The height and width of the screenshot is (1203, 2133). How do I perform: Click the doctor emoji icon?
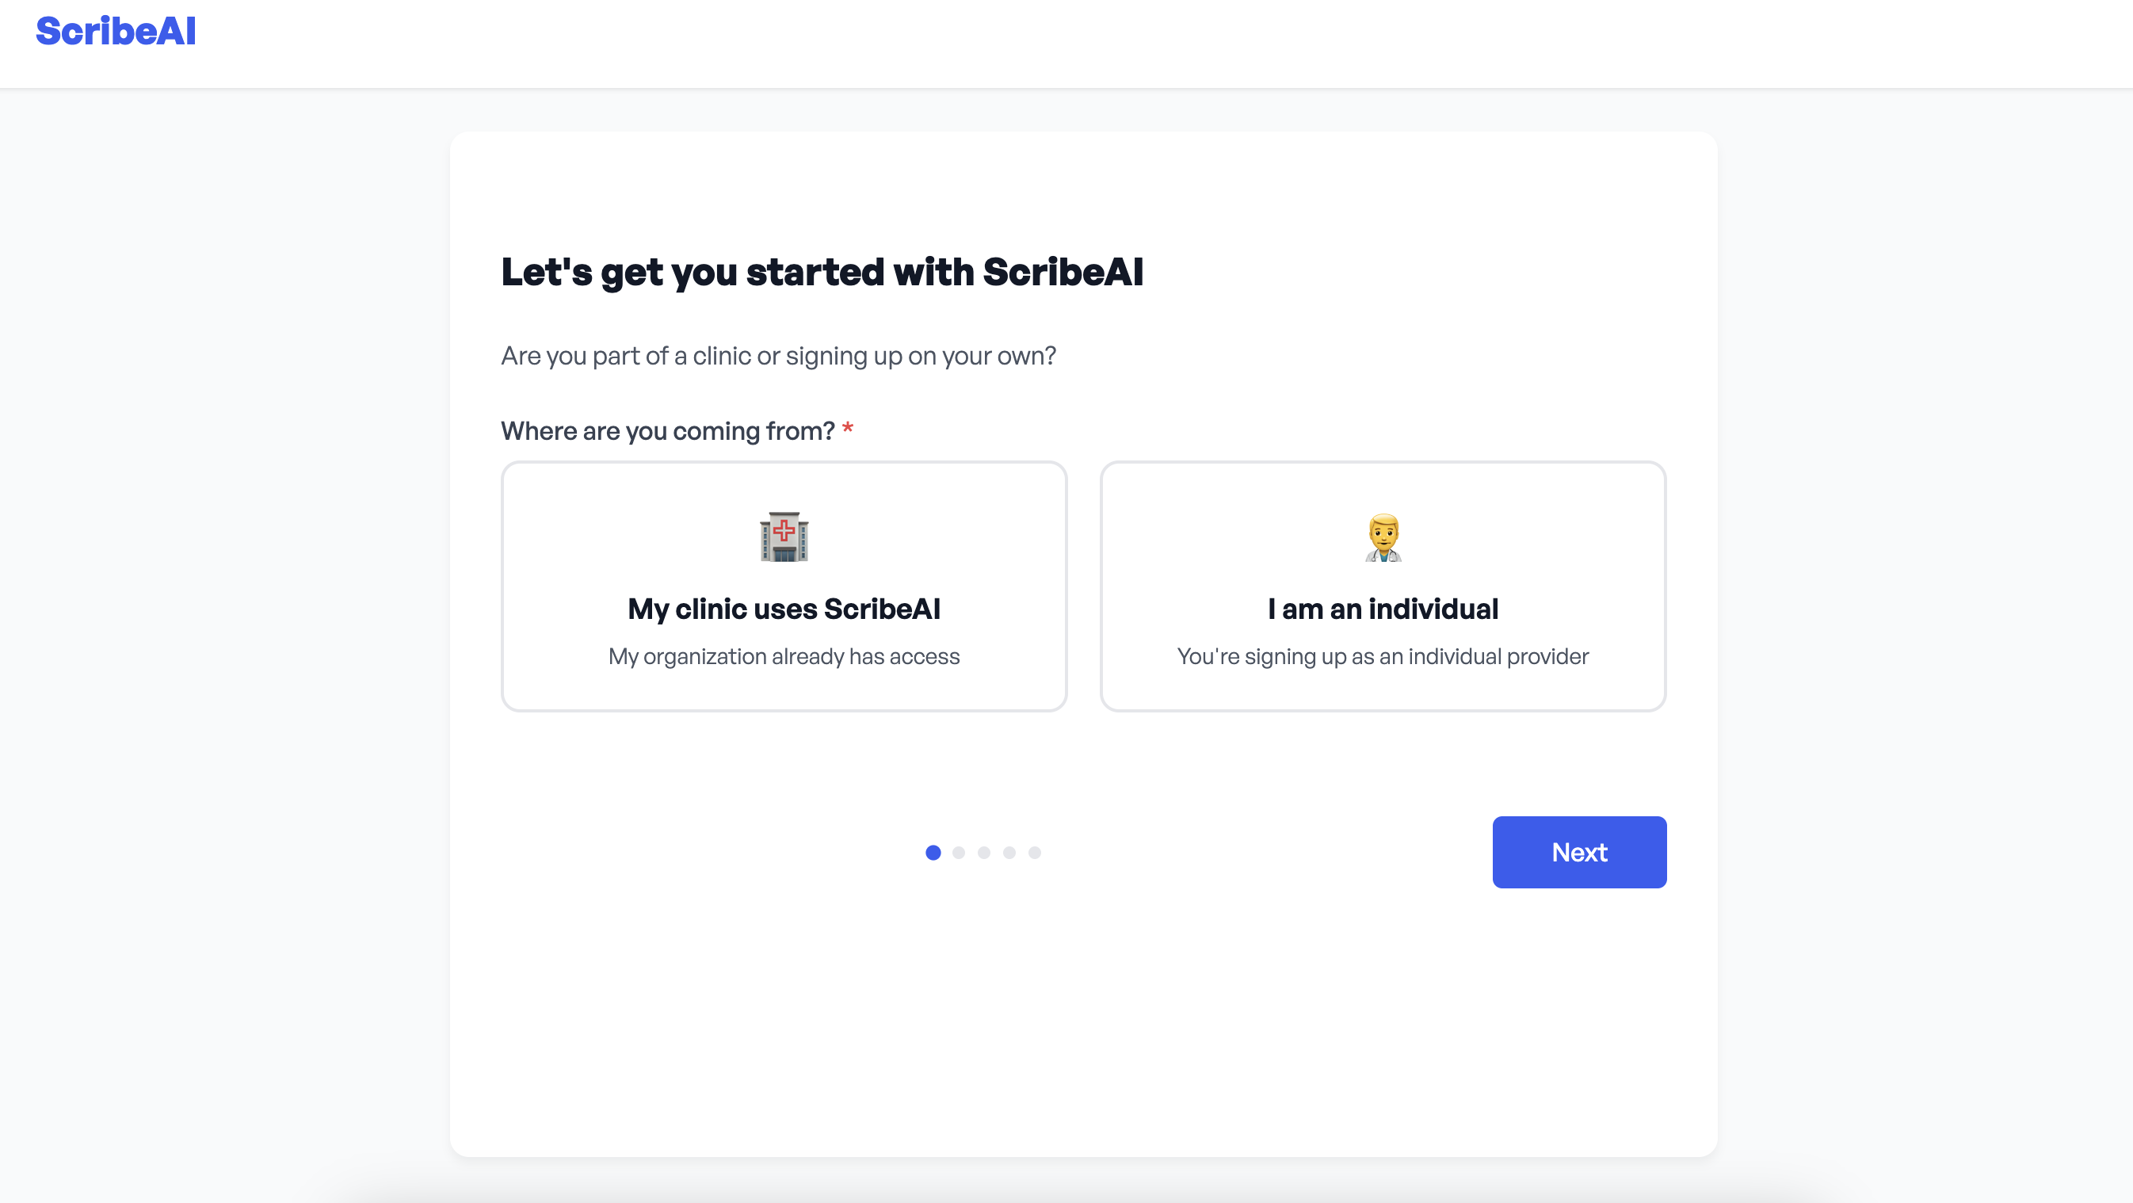1383,537
